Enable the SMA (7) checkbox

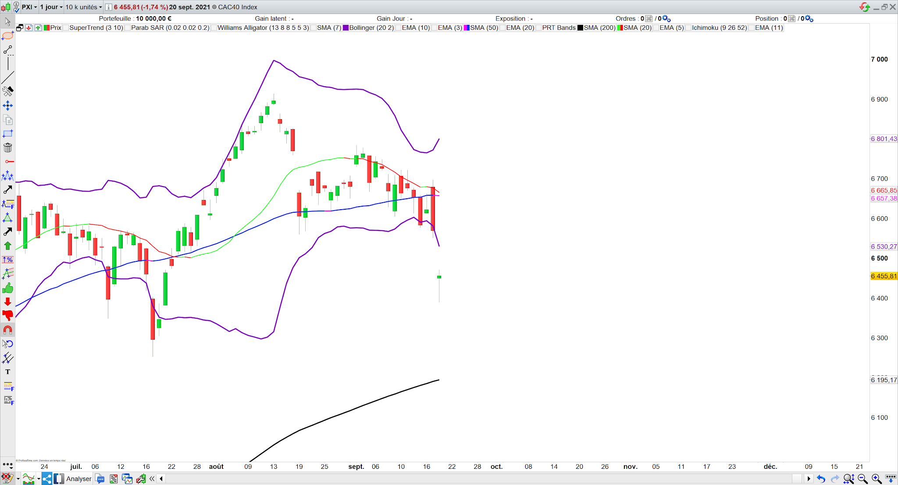[x=314, y=28]
